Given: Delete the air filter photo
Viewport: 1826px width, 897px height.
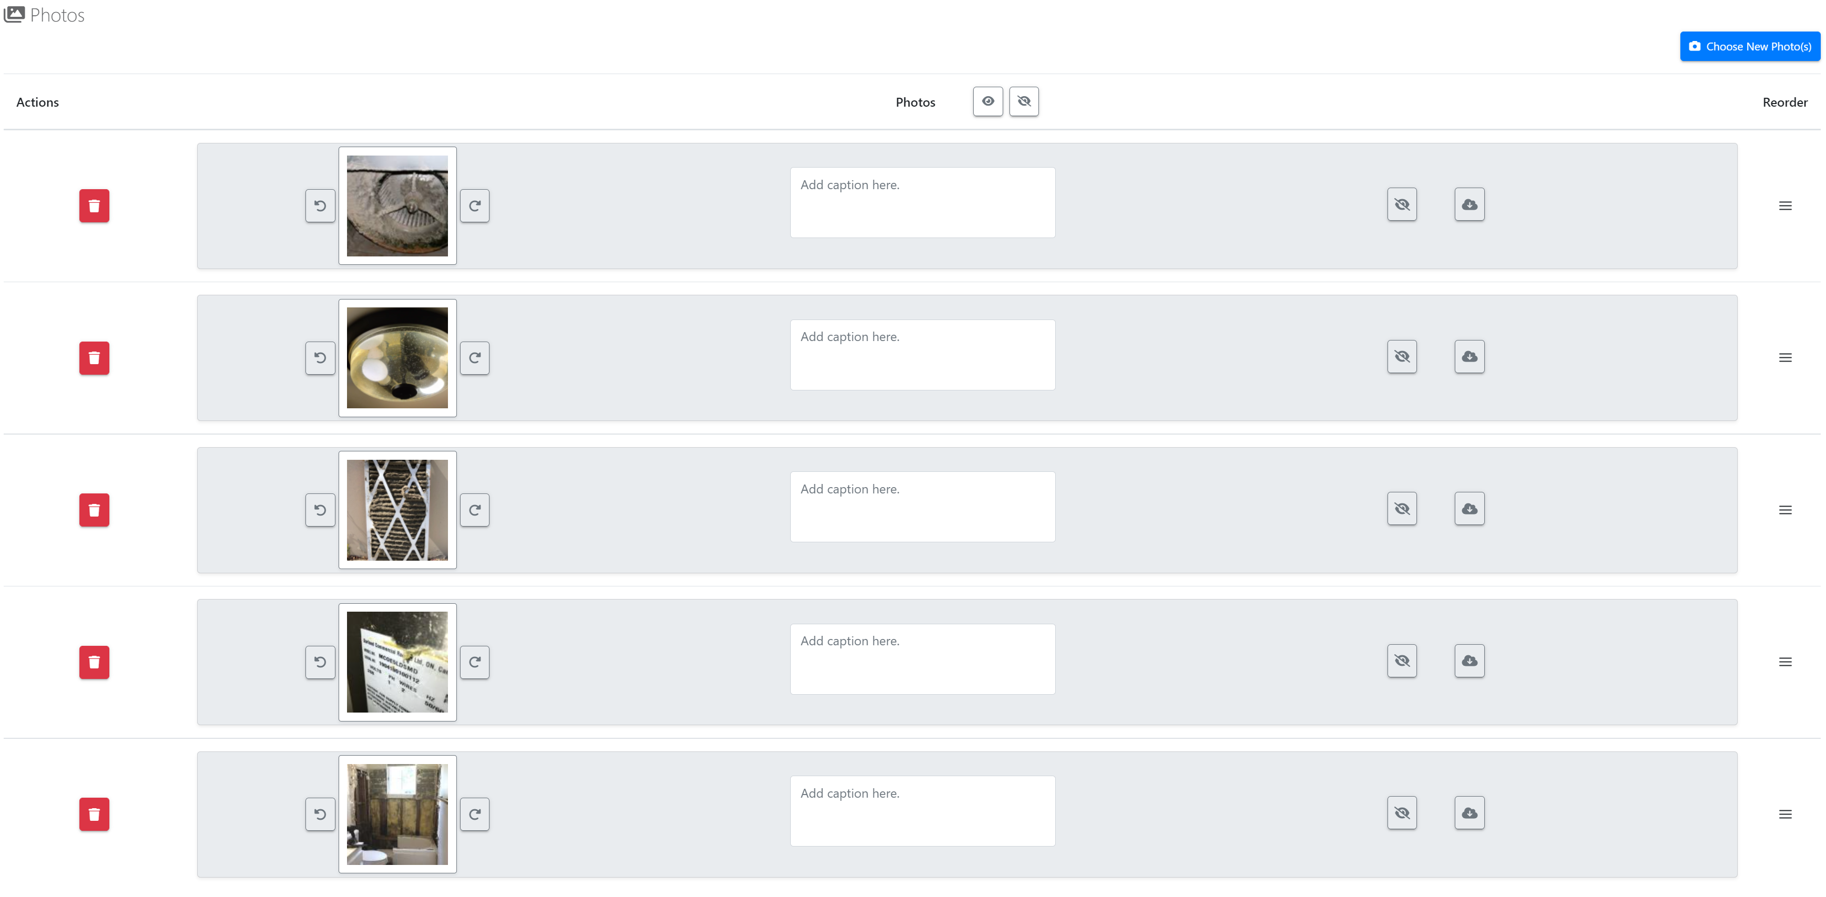Looking at the screenshot, I should click(x=94, y=510).
